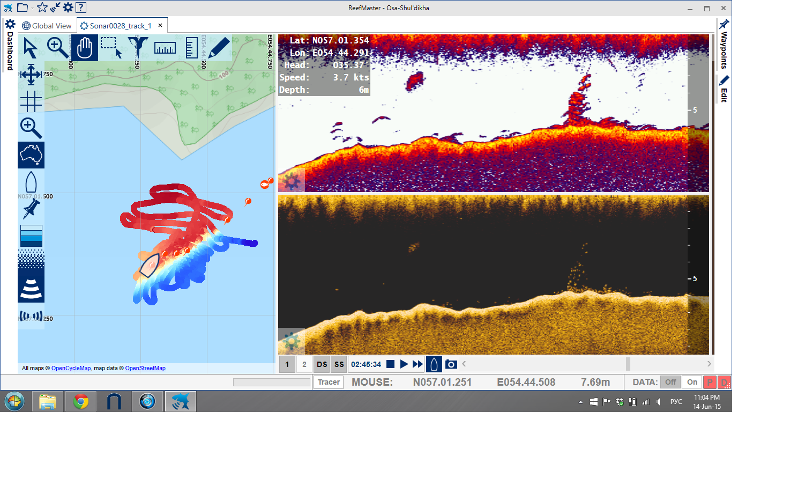Toggle the SS sidescan channel button
This screenshot has width=805, height=485.
click(339, 364)
